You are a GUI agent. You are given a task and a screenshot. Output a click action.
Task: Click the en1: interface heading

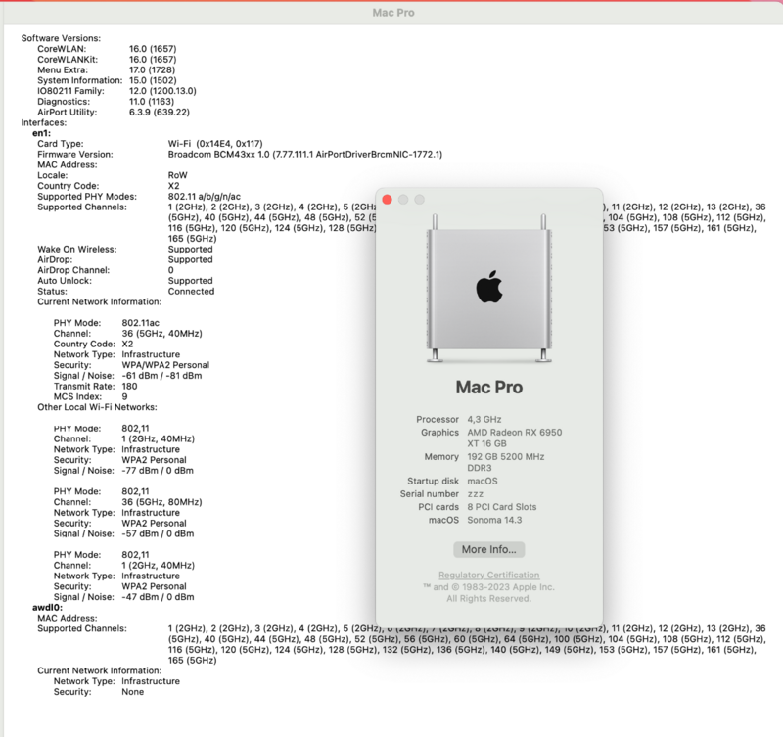pyautogui.click(x=41, y=133)
